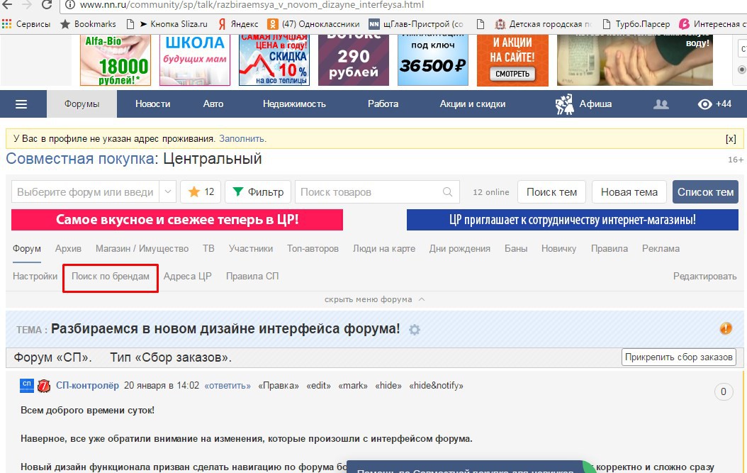Open topic settings gear next to the title

click(x=415, y=330)
